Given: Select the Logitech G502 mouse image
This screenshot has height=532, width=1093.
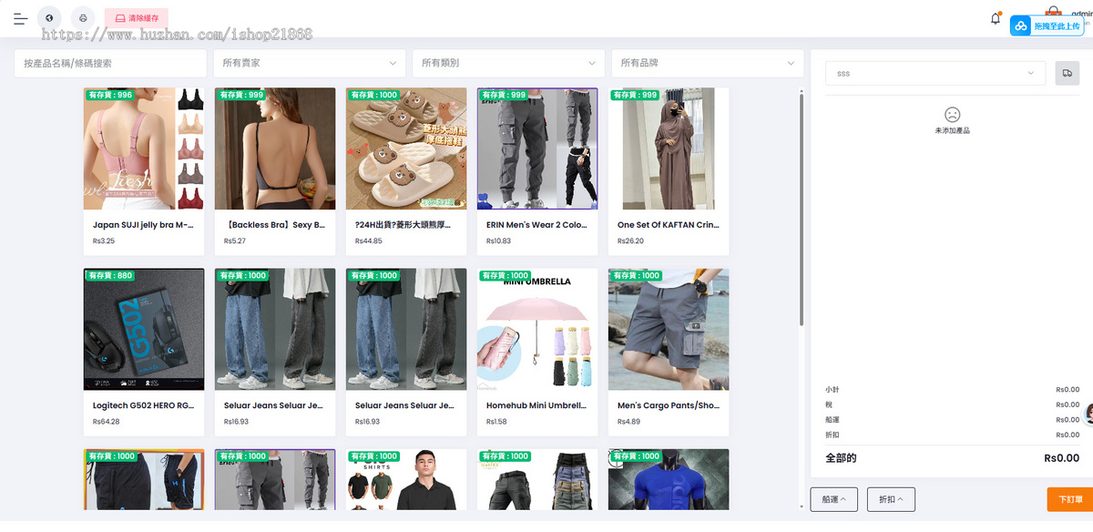Looking at the screenshot, I should tap(144, 330).
